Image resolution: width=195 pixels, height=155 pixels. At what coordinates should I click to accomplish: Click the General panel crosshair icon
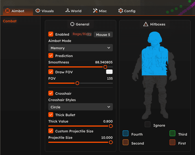[x=72, y=24]
